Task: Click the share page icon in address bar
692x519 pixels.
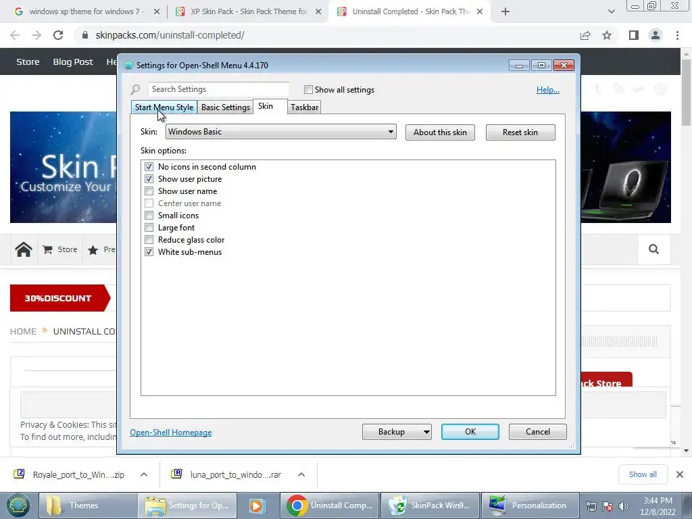Action: click(585, 35)
